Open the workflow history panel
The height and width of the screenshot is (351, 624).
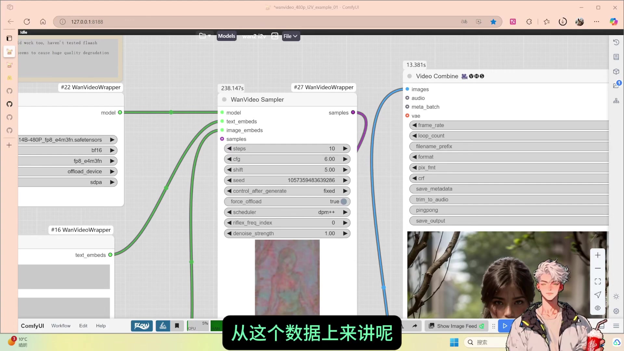pyautogui.click(x=616, y=42)
